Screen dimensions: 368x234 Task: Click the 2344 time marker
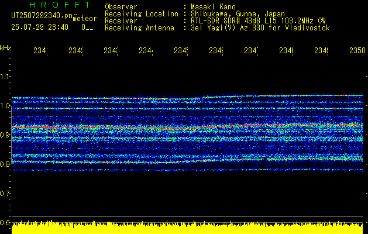tap(146, 51)
